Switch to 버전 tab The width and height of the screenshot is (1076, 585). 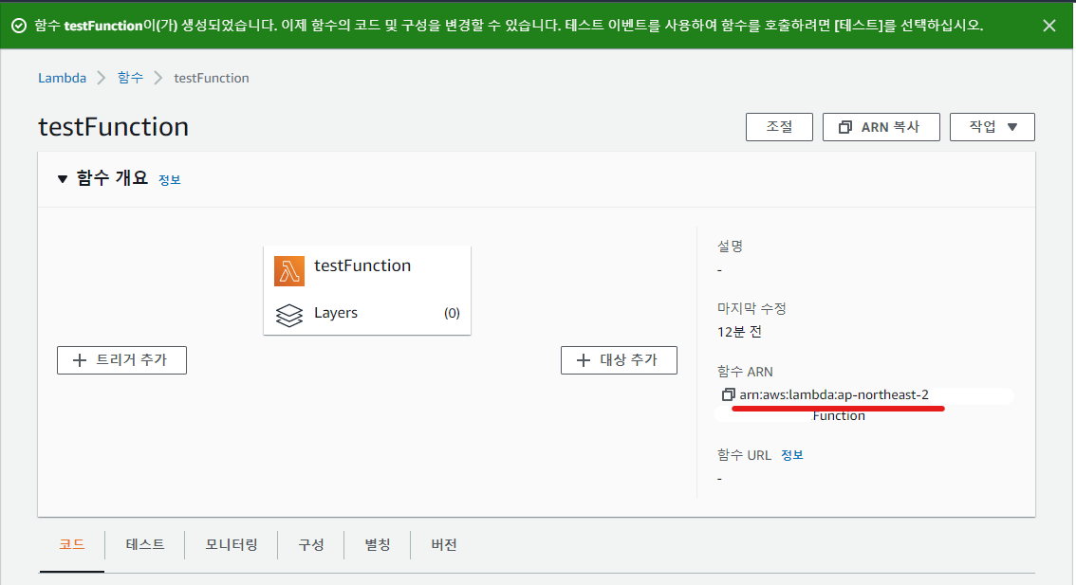(443, 544)
